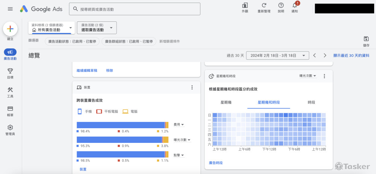The height and width of the screenshot is (174, 376).
Task: Open 目標 trophy icon in sidebar
Action: pyautogui.click(x=10, y=71)
